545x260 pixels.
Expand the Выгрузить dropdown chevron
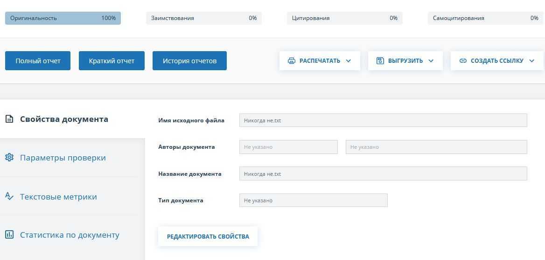[431, 61]
